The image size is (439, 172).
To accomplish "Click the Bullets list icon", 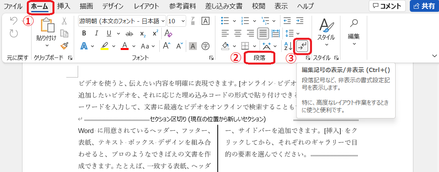I will tap(225, 21).
